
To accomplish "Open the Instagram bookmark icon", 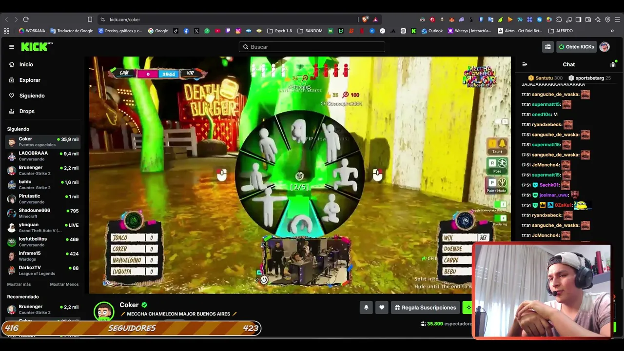I will point(238,31).
